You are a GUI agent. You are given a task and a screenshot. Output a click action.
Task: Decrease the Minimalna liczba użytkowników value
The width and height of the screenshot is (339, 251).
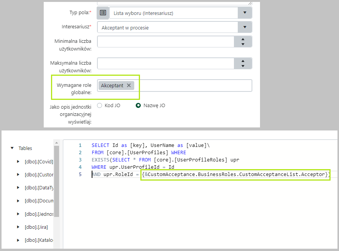point(243,44)
